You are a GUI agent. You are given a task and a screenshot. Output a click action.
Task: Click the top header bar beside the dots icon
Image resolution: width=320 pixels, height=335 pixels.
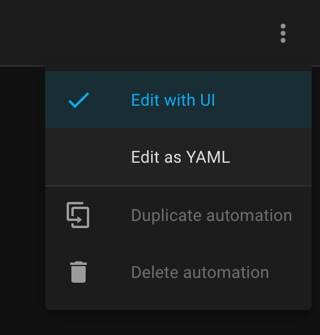150,32
